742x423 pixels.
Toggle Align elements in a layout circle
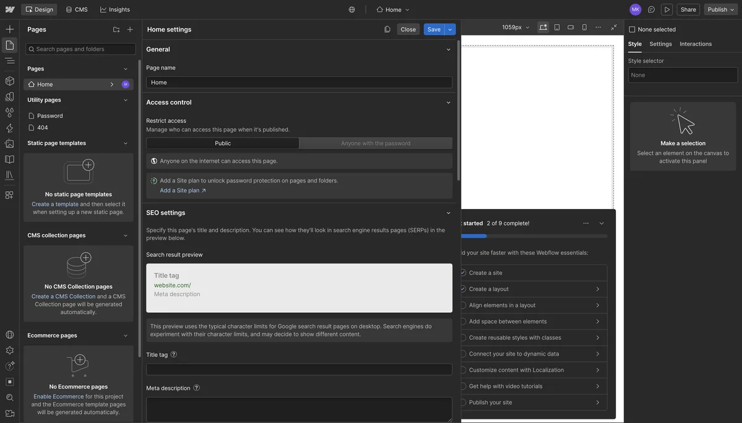463,305
